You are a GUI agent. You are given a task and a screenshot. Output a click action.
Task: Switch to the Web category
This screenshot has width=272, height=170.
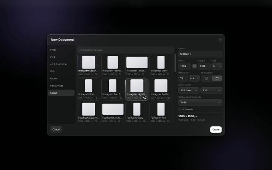(x=61, y=71)
